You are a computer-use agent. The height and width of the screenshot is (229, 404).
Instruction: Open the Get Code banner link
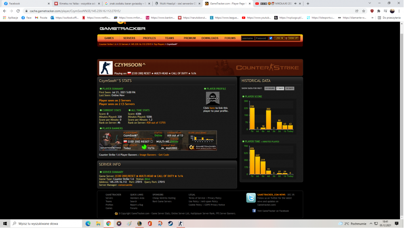(164, 155)
